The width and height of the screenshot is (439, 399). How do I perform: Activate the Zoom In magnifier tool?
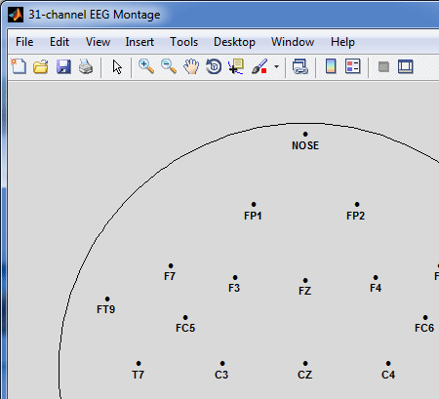click(146, 66)
